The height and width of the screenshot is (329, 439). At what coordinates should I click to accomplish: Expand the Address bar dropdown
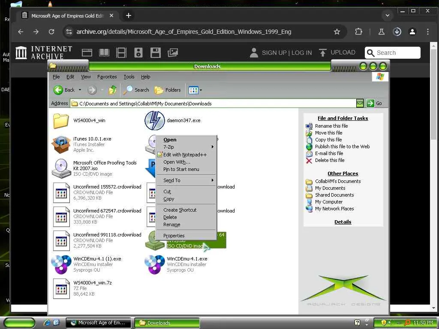[x=360, y=103]
